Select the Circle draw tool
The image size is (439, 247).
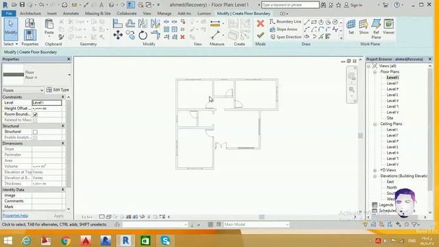click(x=335, y=22)
